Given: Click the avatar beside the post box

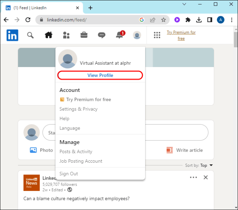Looking at the screenshot, I should coord(32,132).
